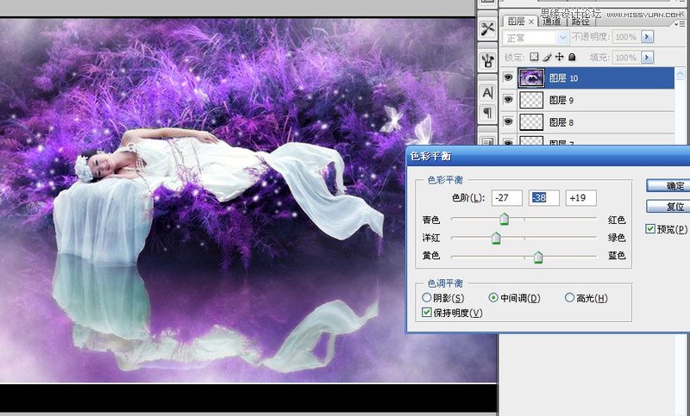Confirm with the 确定 button
The image size is (690, 416).
point(668,186)
